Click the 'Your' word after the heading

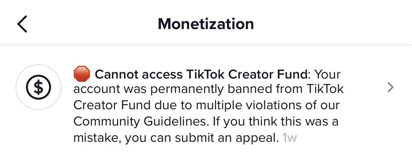tap(327, 74)
